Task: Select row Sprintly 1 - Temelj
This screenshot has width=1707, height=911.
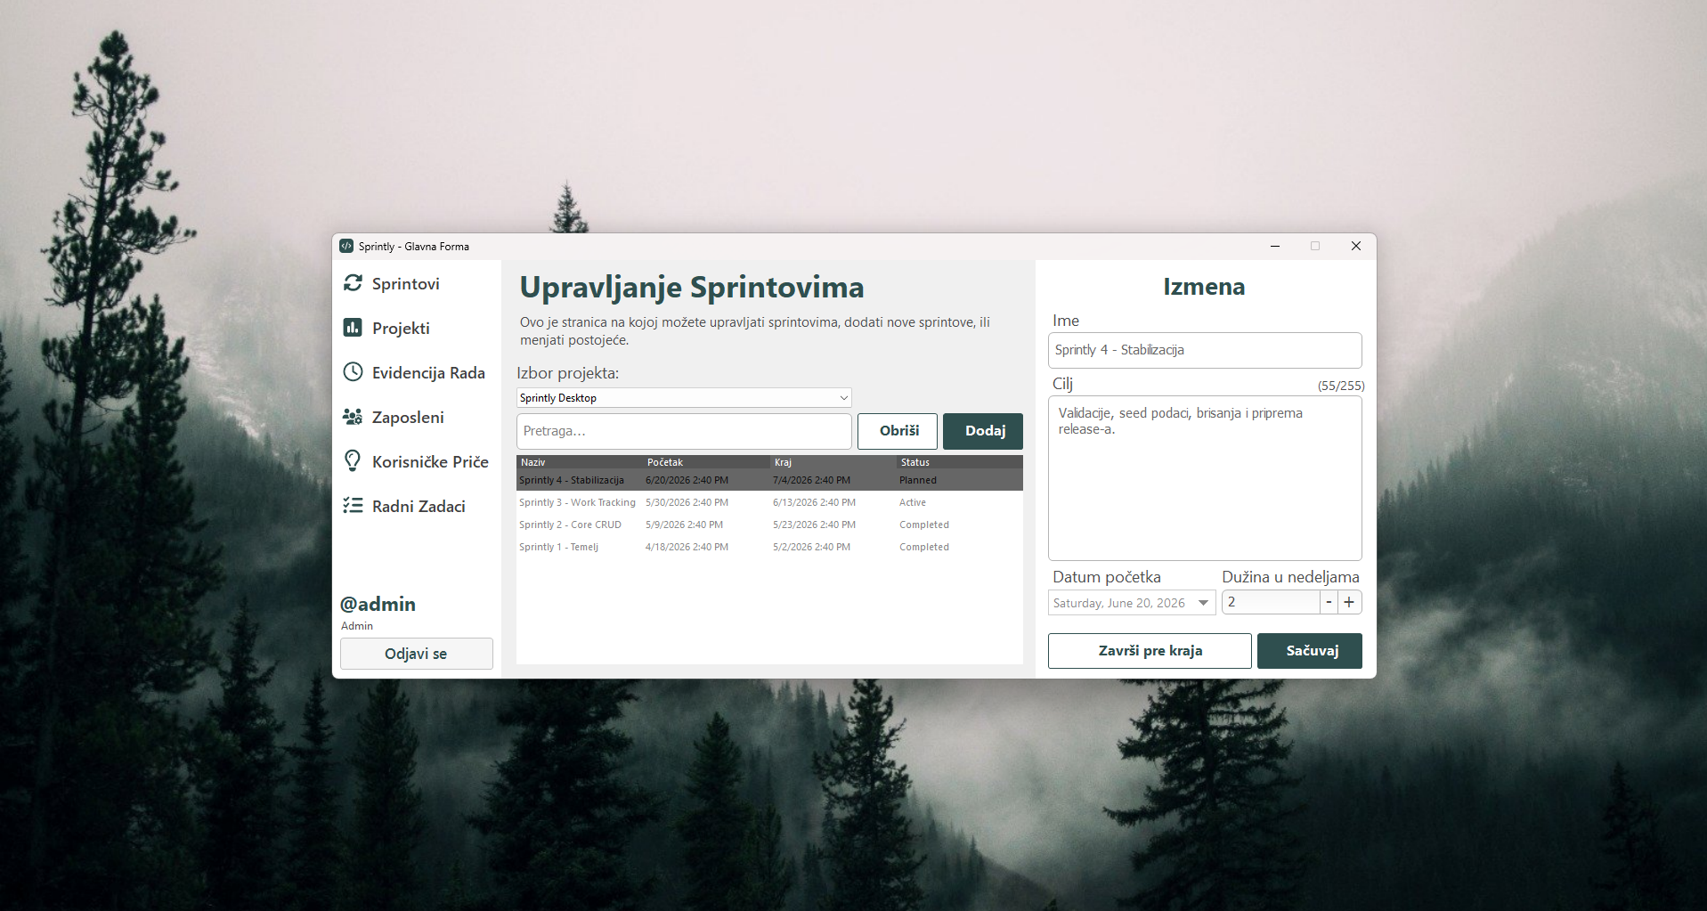Action: coord(769,547)
